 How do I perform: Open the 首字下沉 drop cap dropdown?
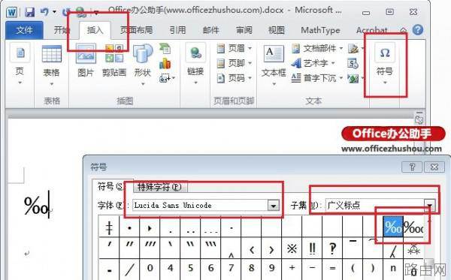click(x=317, y=78)
